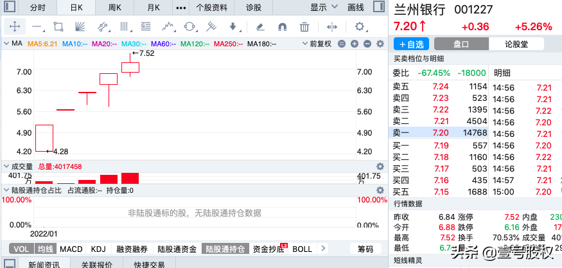Screen dimensions: 562x268
Task: Click the 筹码 button
Action: point(365,249)
